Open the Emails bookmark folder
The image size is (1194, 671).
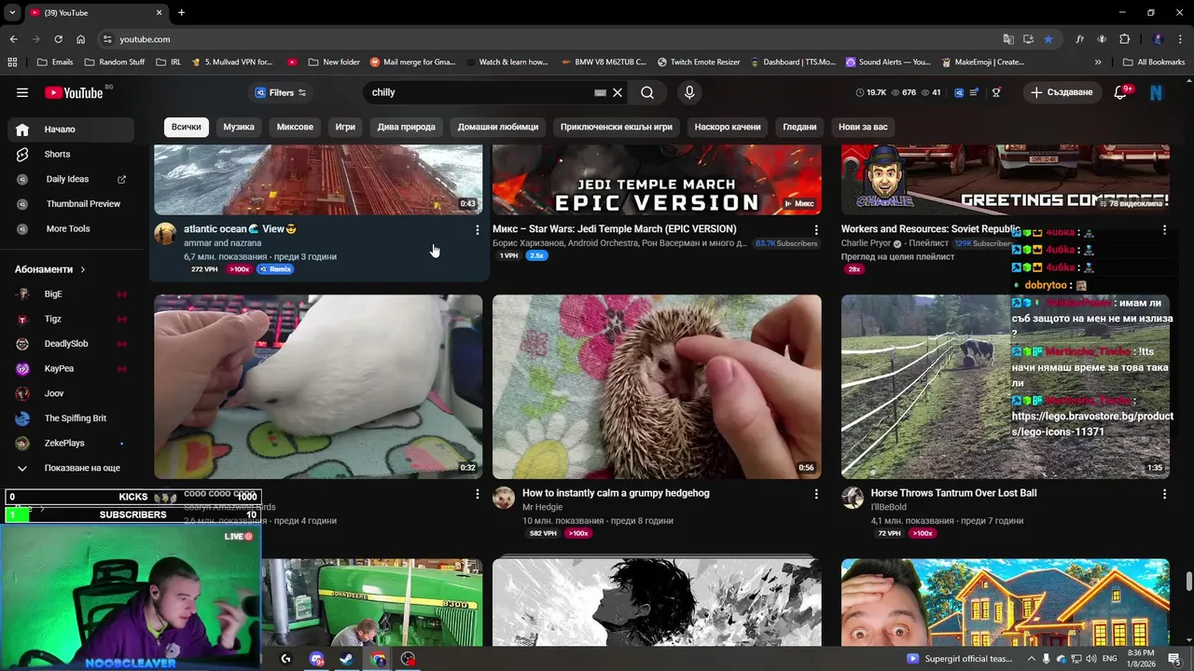click(x=55, y=62)
